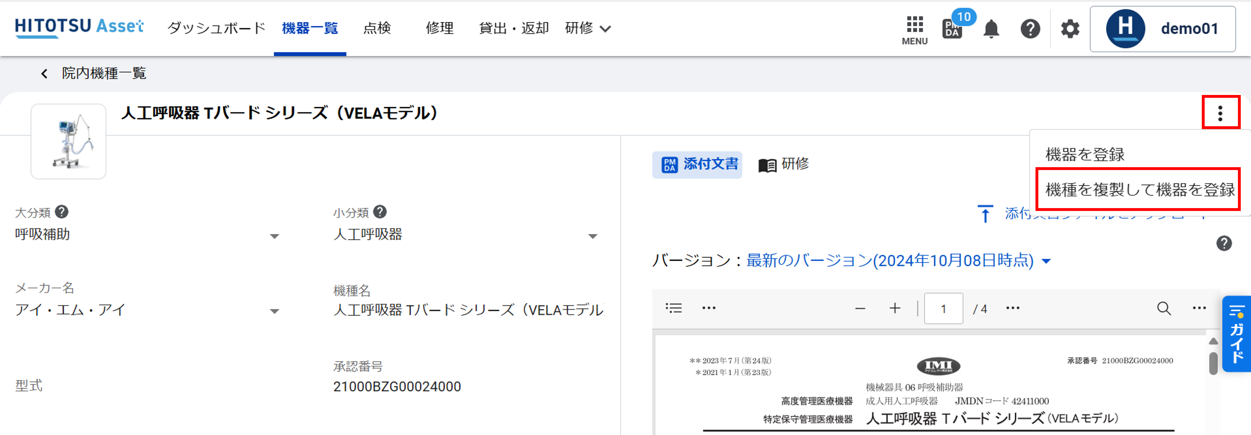The width and height of the screenshot is (1251, 435).
Task: Click the upload arrow icon
Action: pos(985,214)
